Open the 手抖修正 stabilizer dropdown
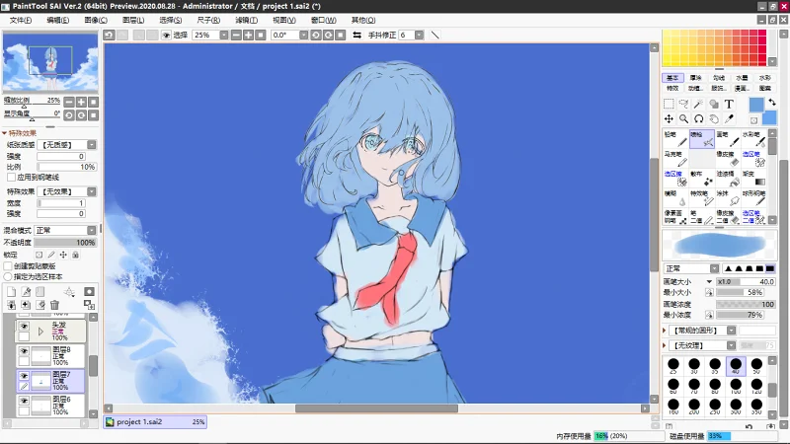Viewport: 790px width, 444px height. pyautogui.click(x=419, y=35)
